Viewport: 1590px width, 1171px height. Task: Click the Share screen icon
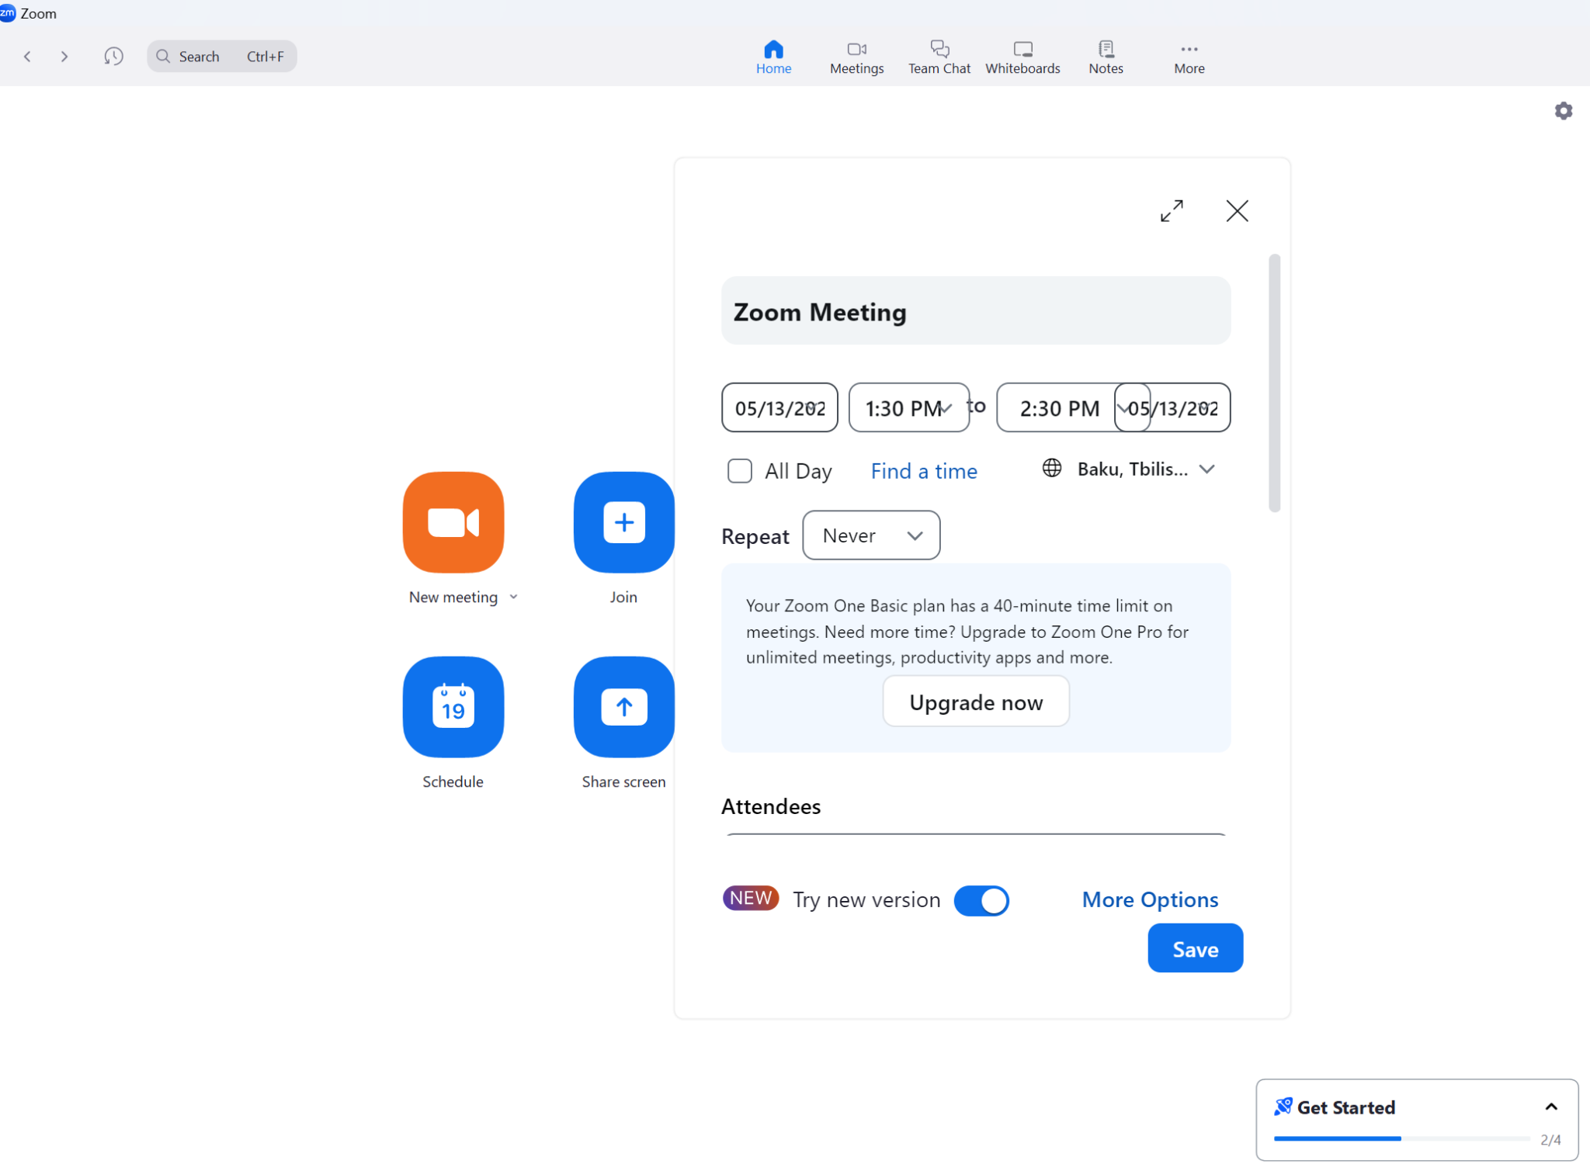click(x=623, y=707)
